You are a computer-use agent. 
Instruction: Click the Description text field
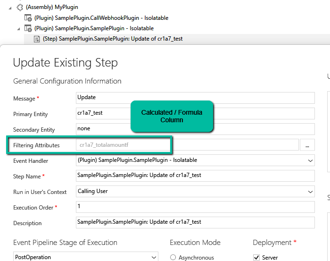pyautogui.click(x=195, y=222)
